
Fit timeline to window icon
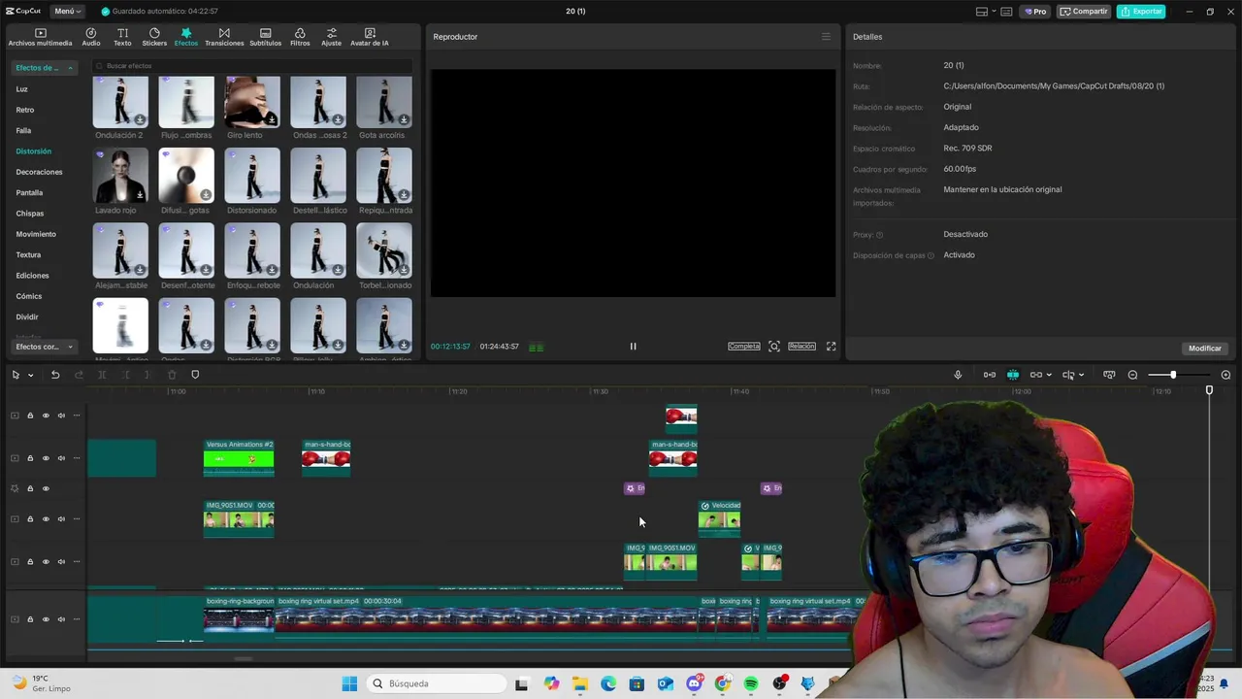tap(1109, 375)
